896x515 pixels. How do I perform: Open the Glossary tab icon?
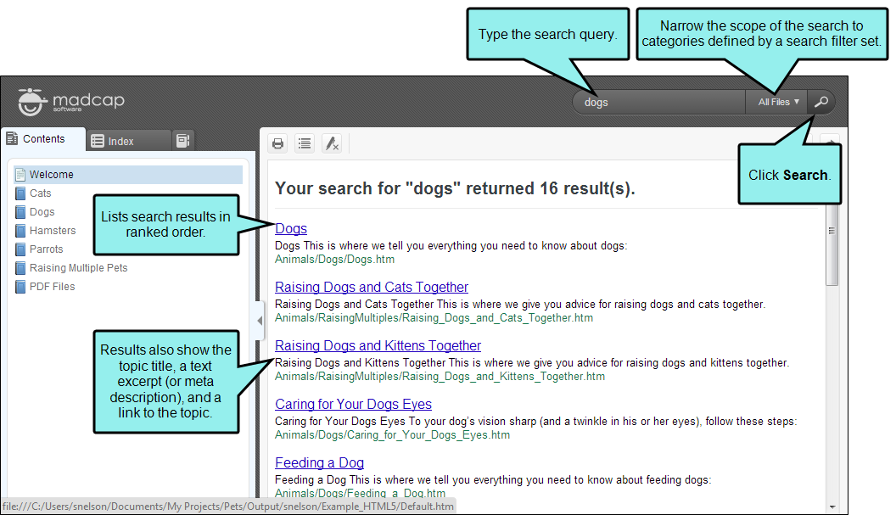pyautogui.click(x=182, y=141)
